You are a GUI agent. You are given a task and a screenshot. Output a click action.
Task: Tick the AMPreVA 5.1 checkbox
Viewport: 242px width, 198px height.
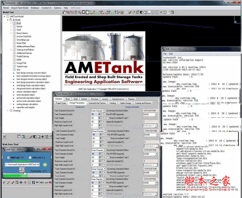tap(30, 158)
